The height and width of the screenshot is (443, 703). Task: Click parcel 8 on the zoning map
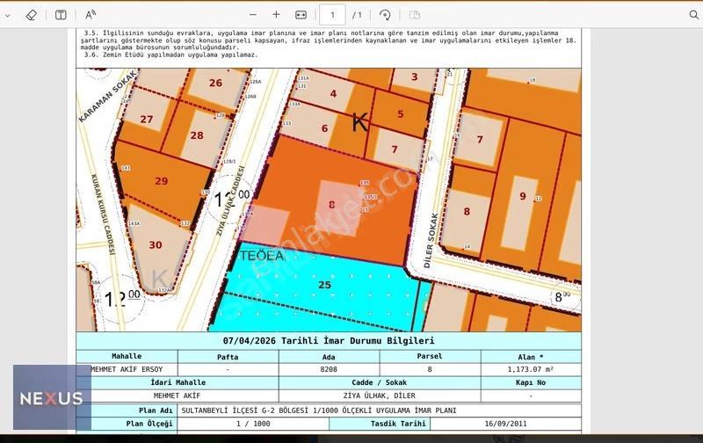click(x=331, y=205)
